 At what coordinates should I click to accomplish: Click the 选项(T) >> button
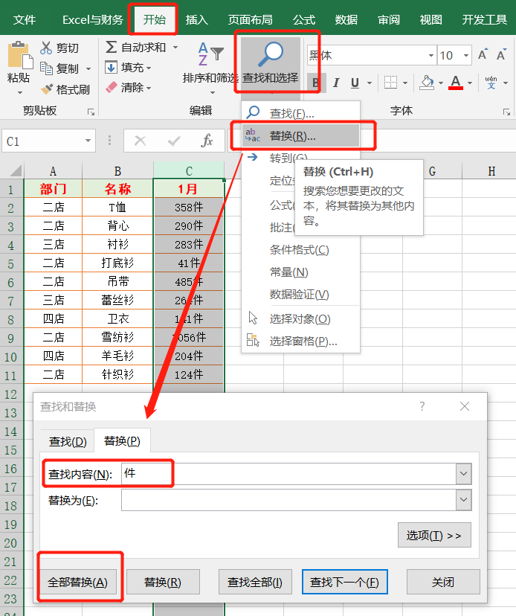click(434, 535)
